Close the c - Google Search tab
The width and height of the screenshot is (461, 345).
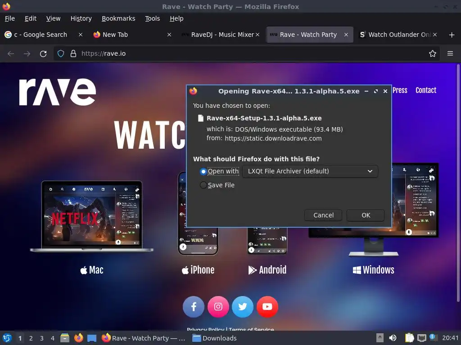(80, 35)
